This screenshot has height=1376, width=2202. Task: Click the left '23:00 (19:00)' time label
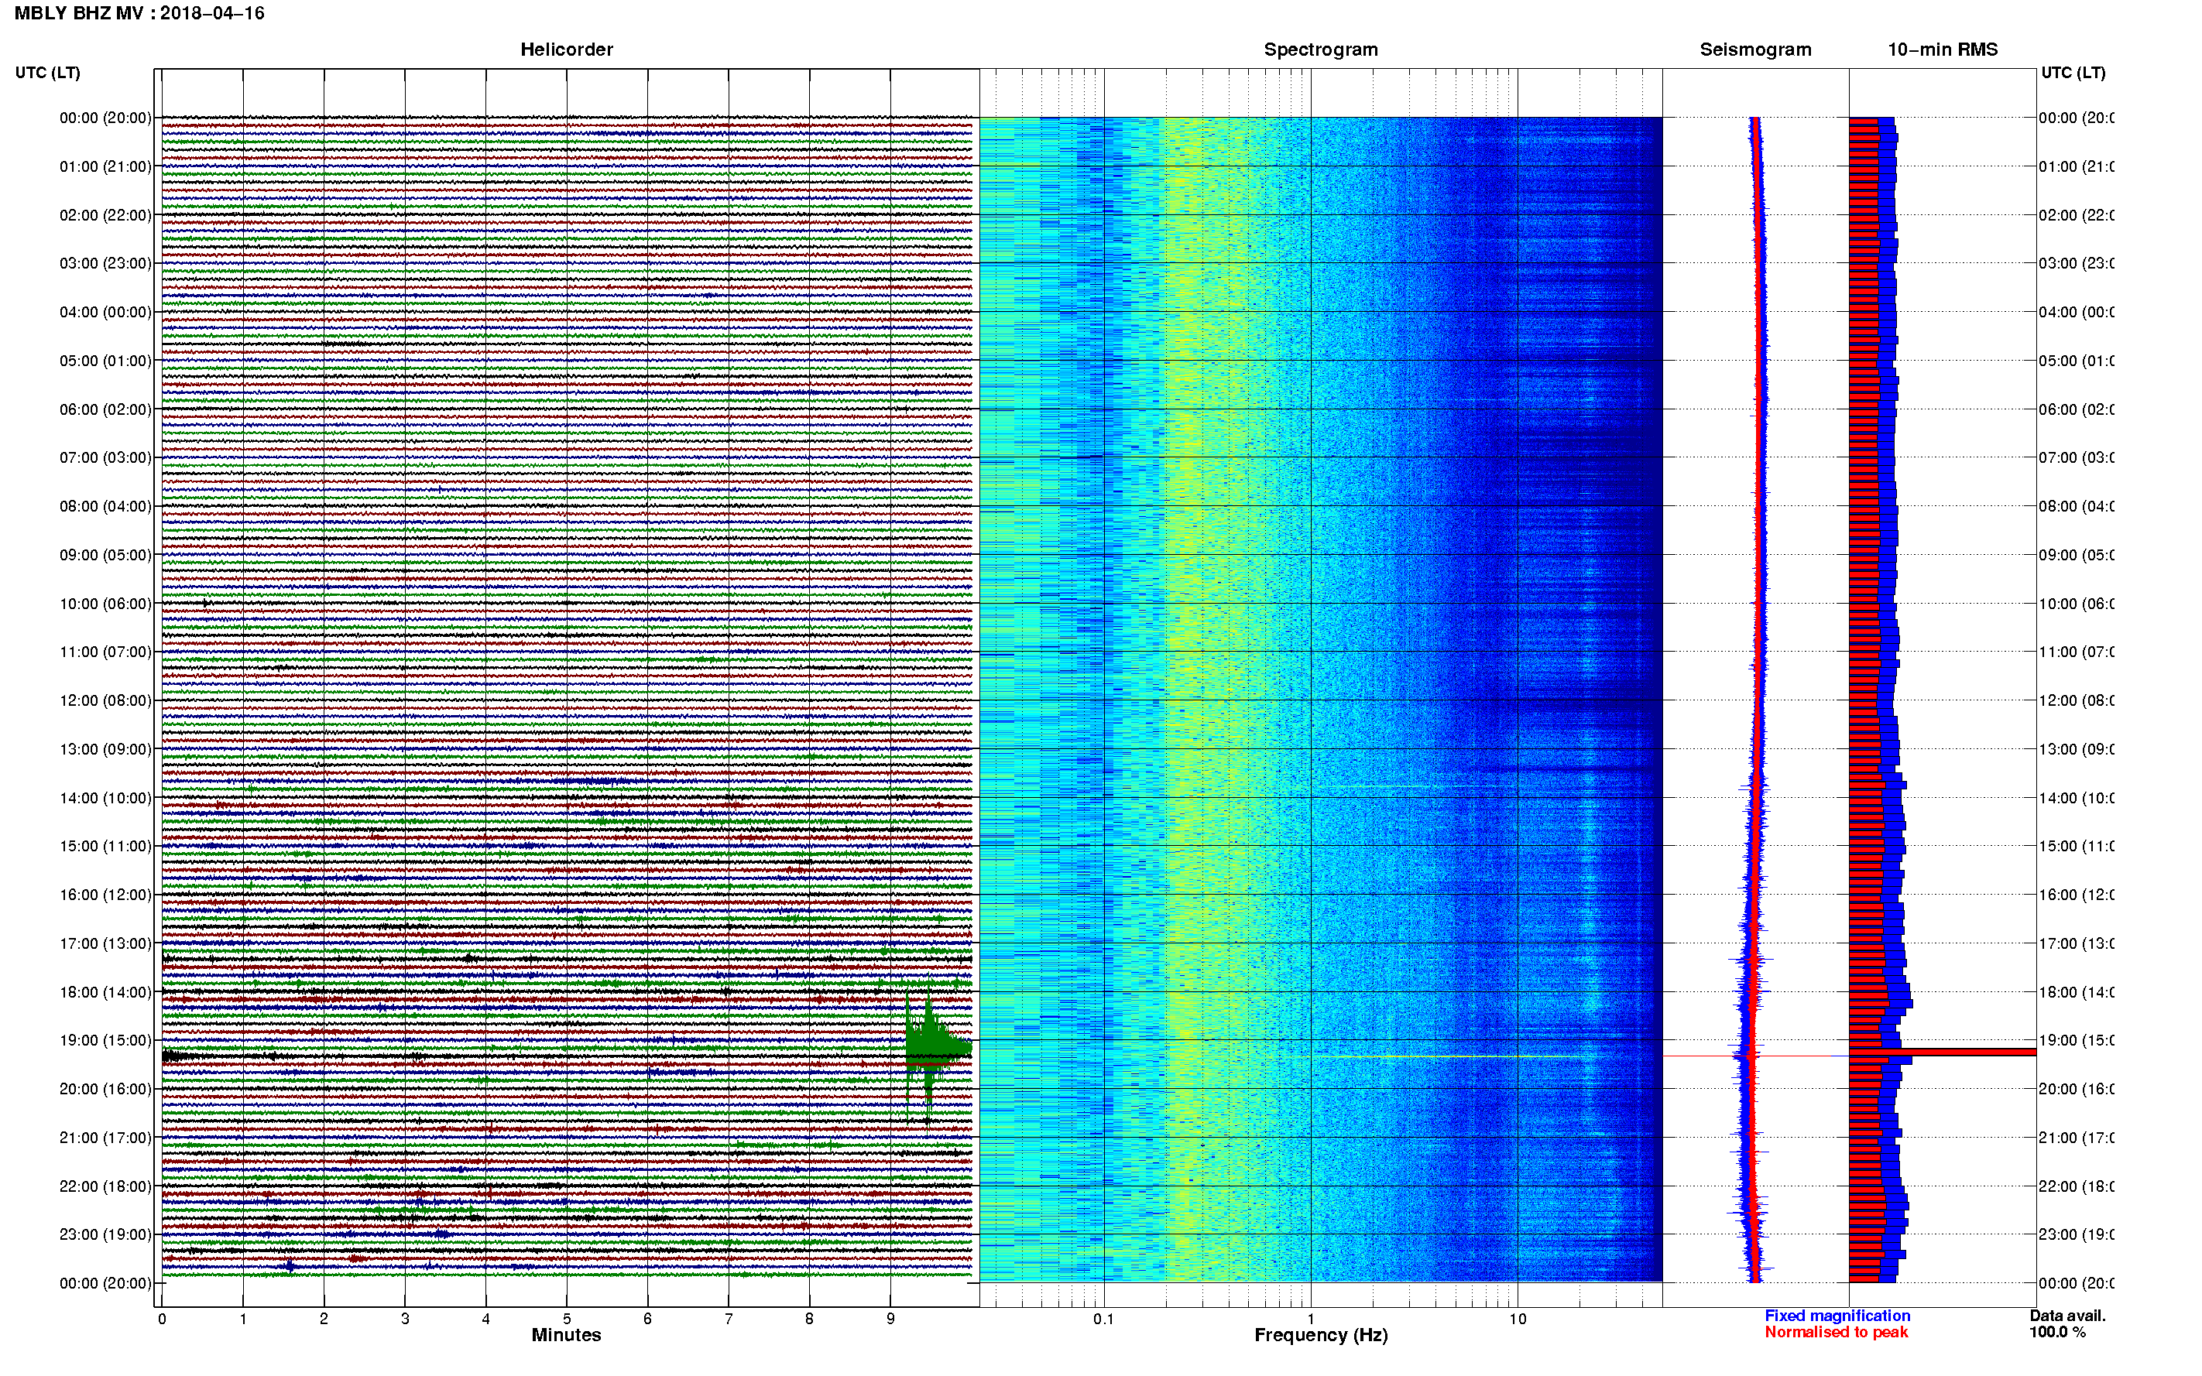(x=105, y=1235)
